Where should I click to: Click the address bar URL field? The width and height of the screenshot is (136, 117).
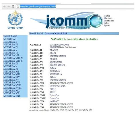[x=75, y=7]
